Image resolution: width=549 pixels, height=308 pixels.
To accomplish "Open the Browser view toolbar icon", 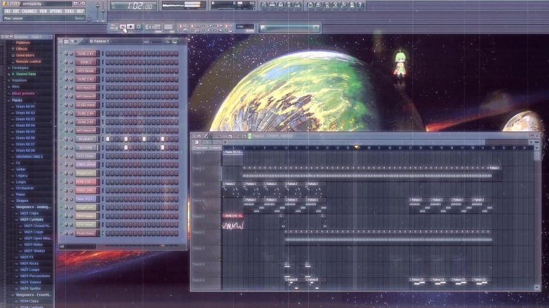I will point(289,5).
